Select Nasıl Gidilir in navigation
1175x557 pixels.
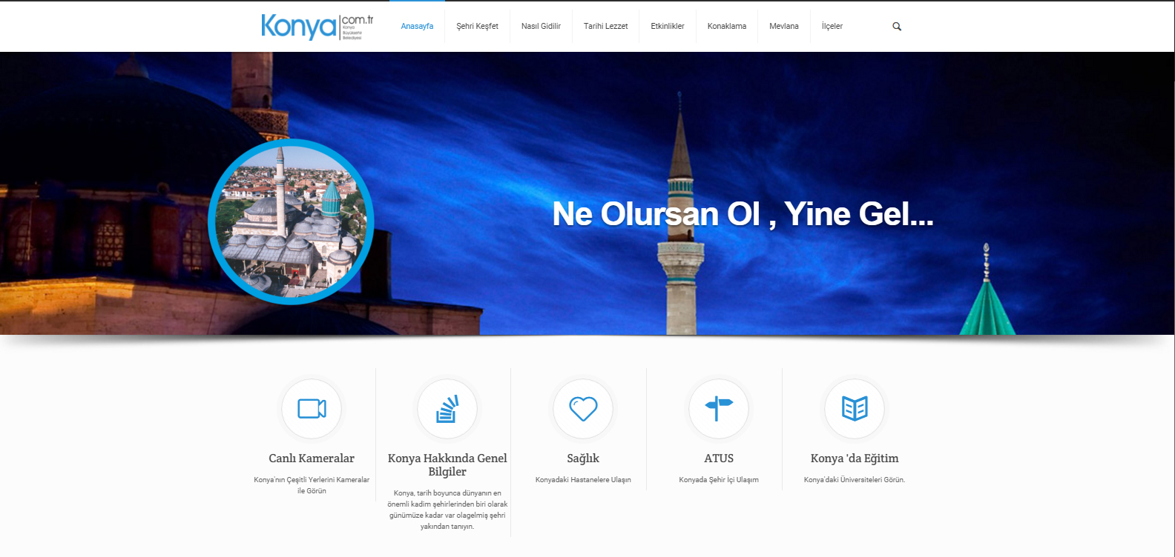coord(541,26)
